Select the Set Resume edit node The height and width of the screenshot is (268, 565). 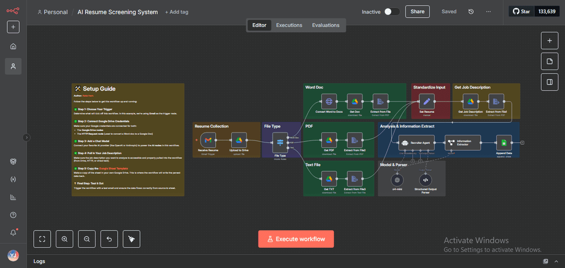tap(427, 101)
